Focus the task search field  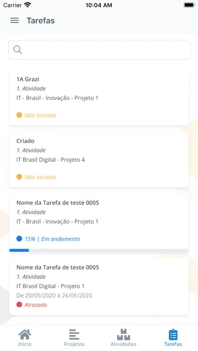tap(100, 50)
